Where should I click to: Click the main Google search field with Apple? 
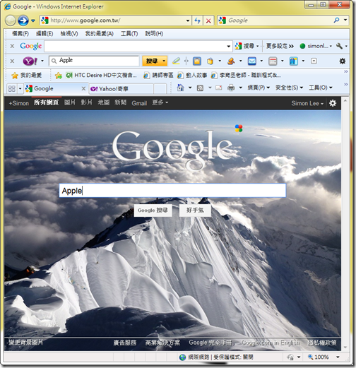point(172,191)
